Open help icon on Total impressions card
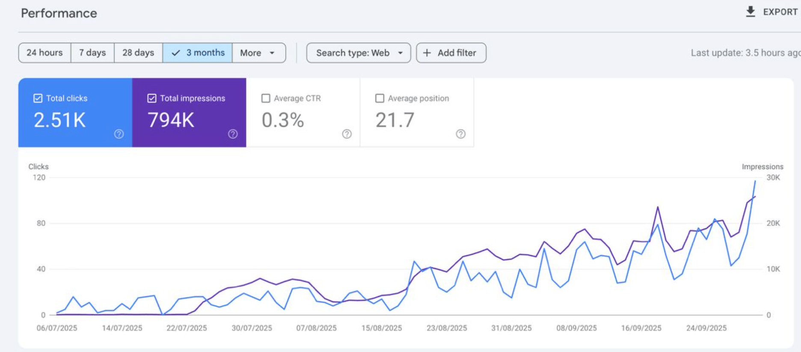The width and height of the screenshot is (801, 352). pos(233,134)
